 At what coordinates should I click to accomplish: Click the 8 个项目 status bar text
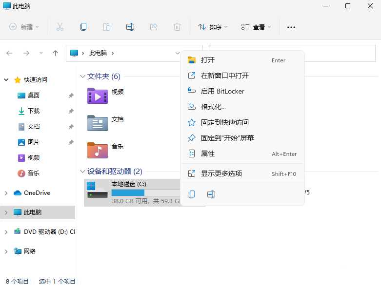17,282
